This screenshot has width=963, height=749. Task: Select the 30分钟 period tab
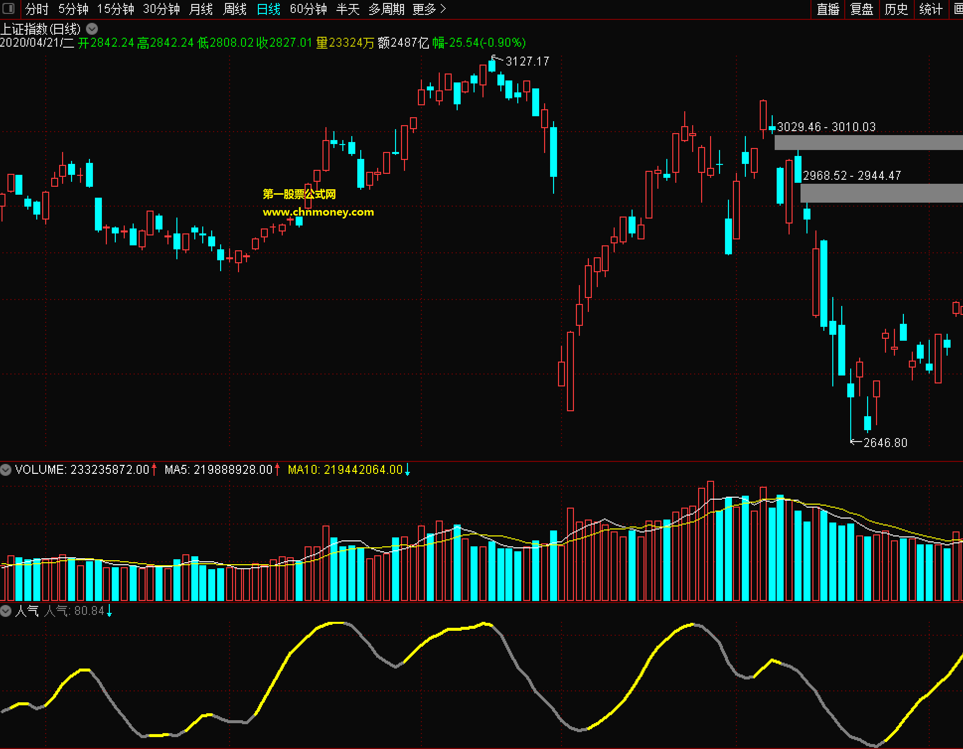point(161,9)
